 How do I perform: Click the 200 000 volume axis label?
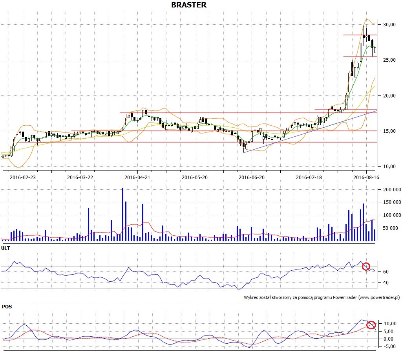click(392, 190)
